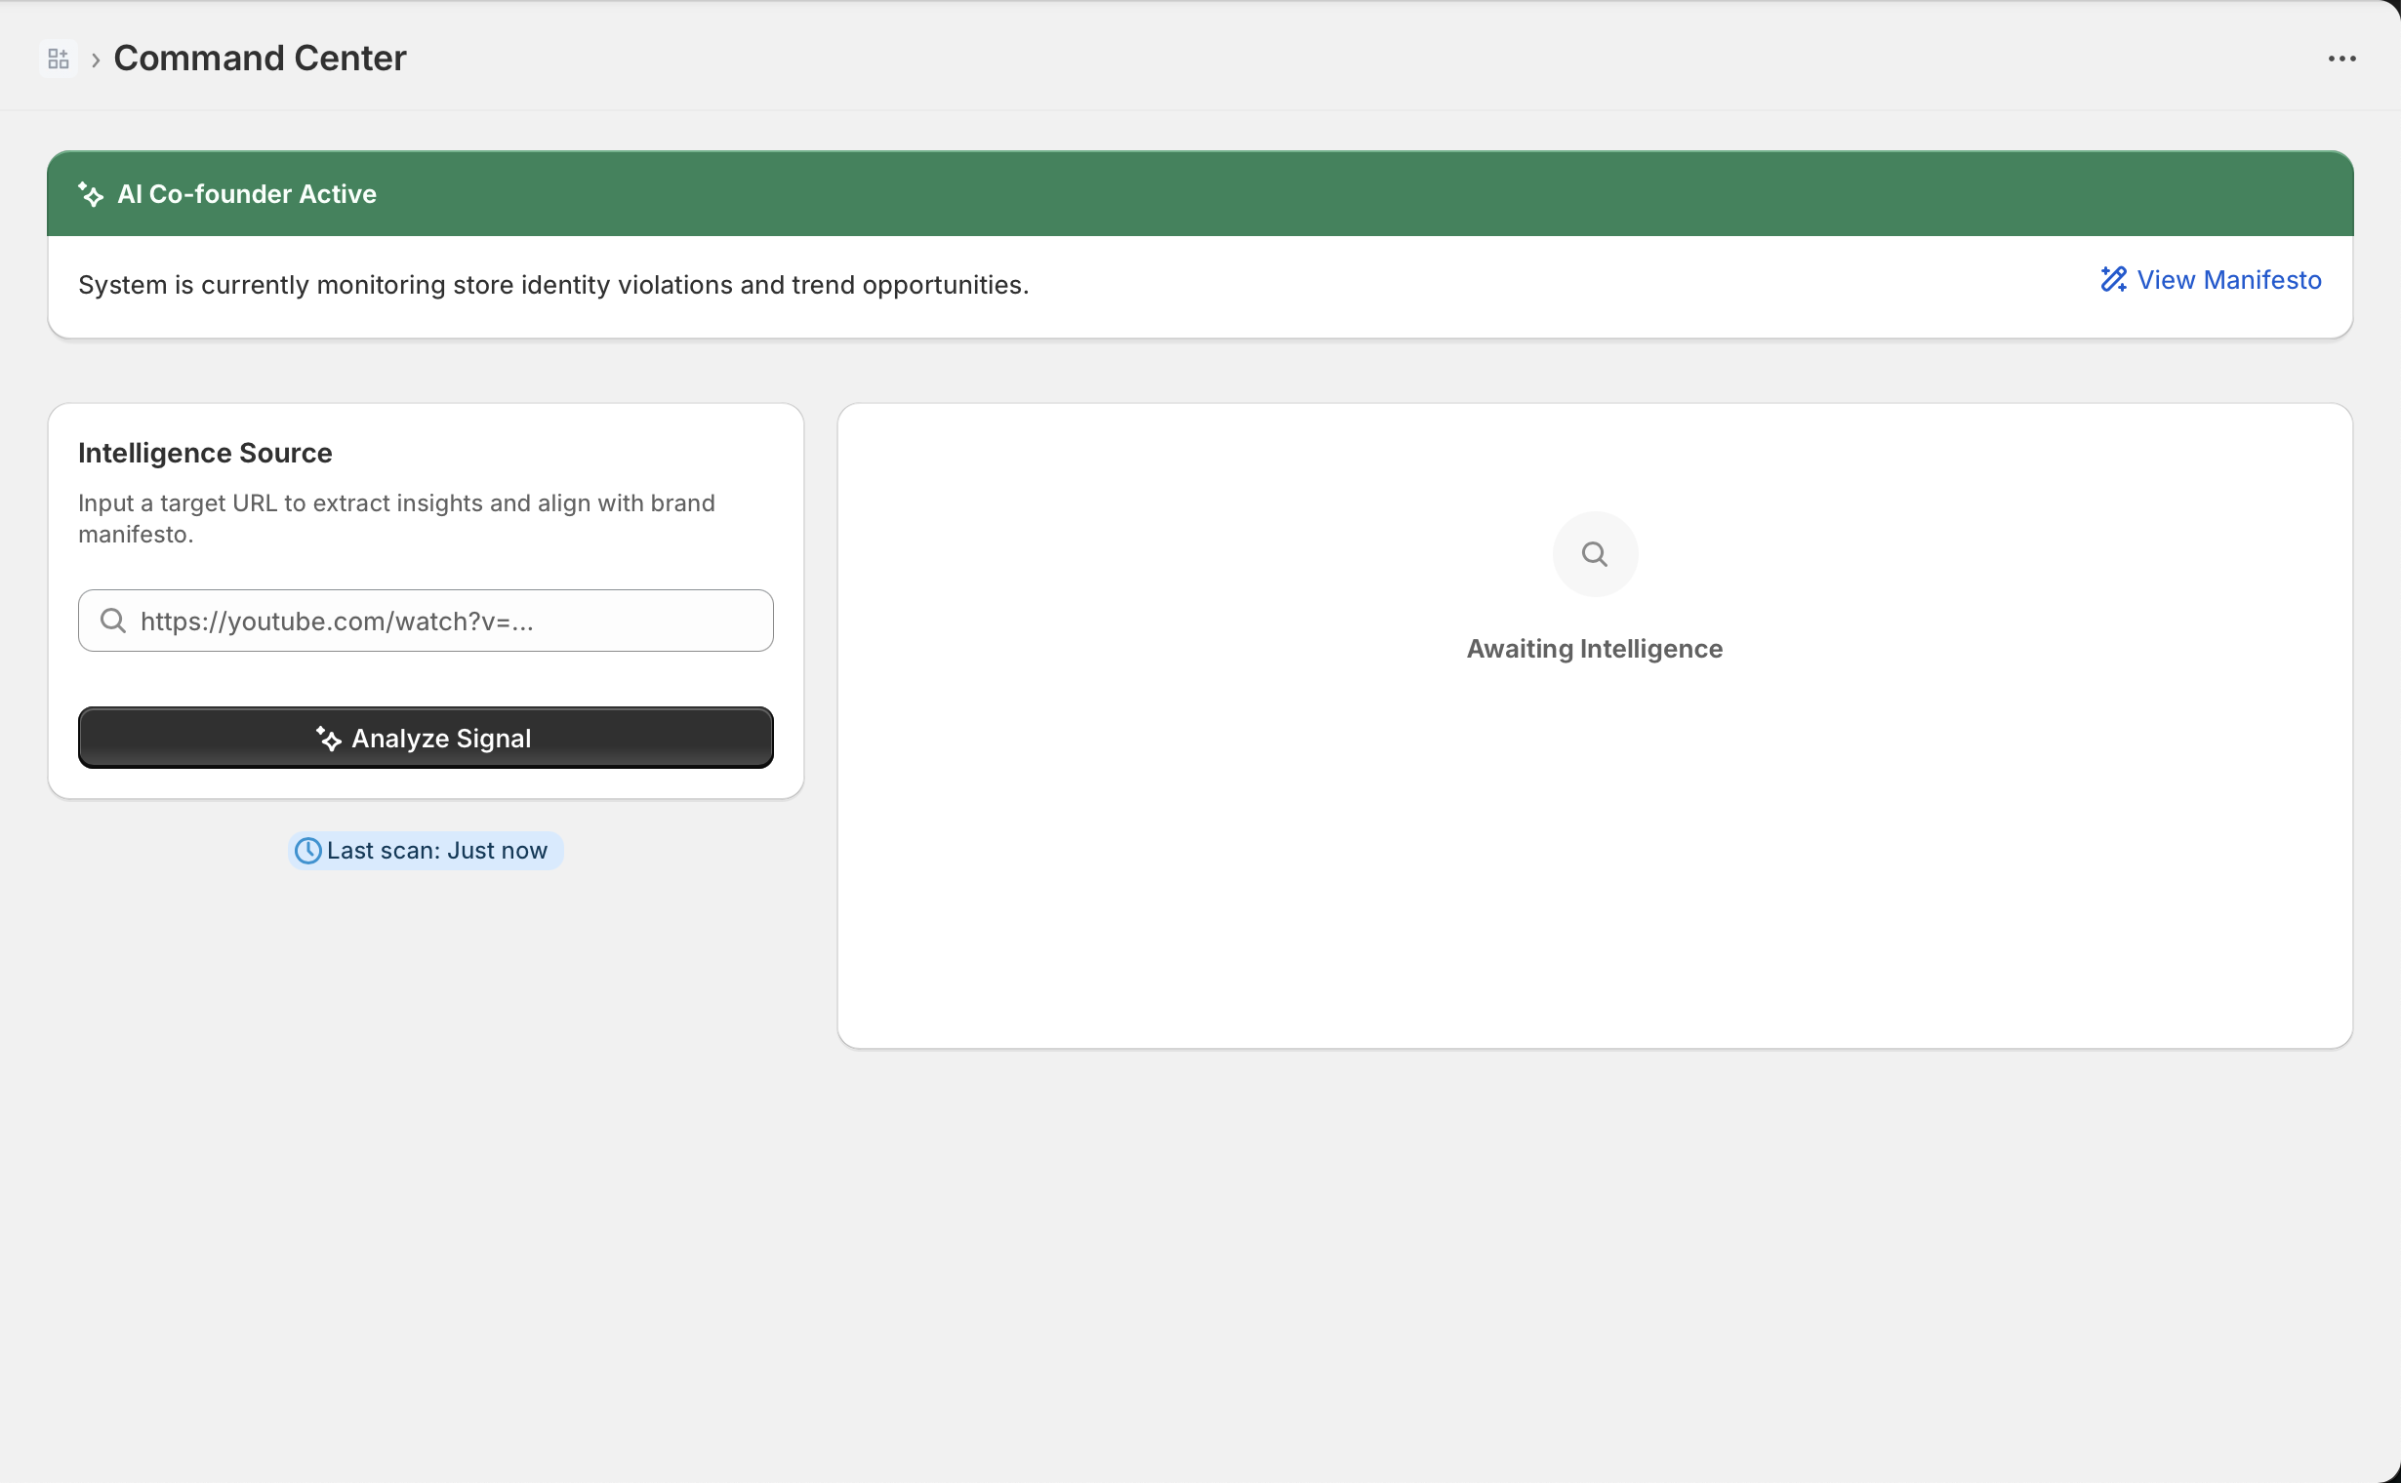The height and width of the screenshot is (1483, 2401).
Task: Click the Command Center page title
Action: click(x=259, y=59)
